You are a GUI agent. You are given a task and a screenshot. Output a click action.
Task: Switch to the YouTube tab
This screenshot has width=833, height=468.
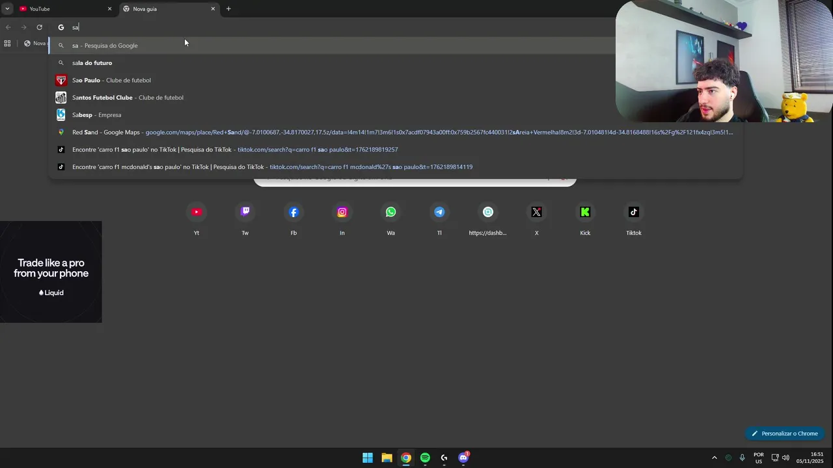point(65,9)
